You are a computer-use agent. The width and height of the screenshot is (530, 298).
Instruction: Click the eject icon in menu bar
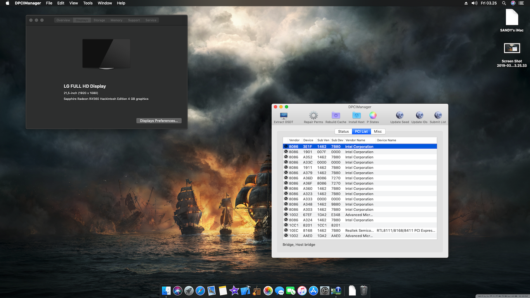[x=466, y=3]
